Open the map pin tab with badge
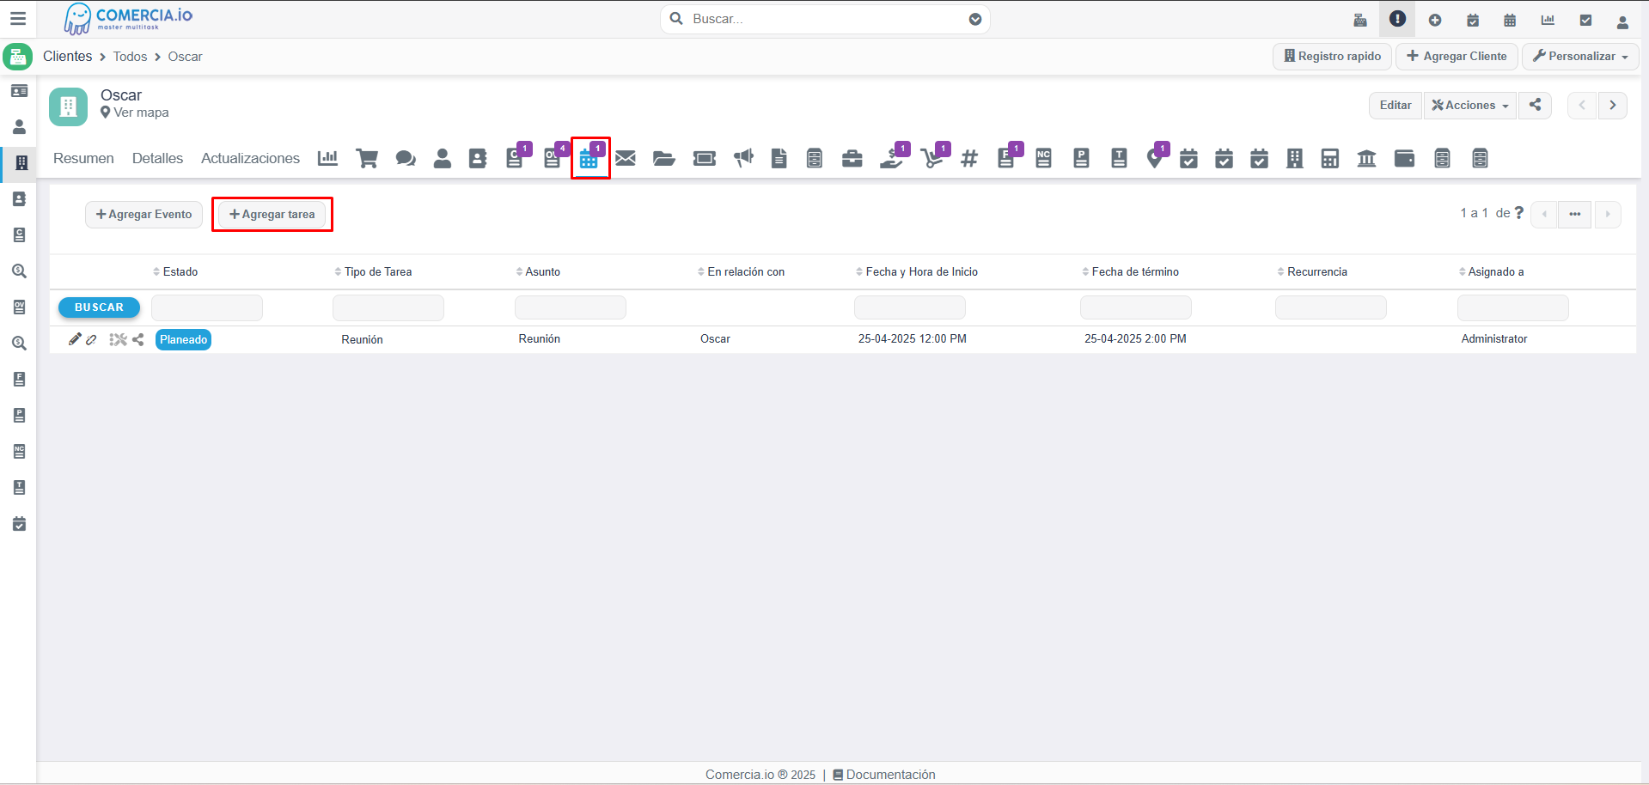Viewport: 1649px width, 785px height. 1157,156
